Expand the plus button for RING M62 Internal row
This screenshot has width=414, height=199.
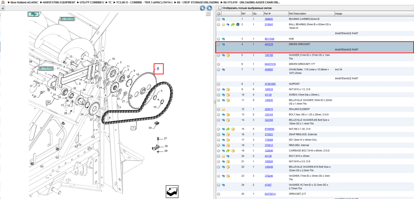coord(218,145)
